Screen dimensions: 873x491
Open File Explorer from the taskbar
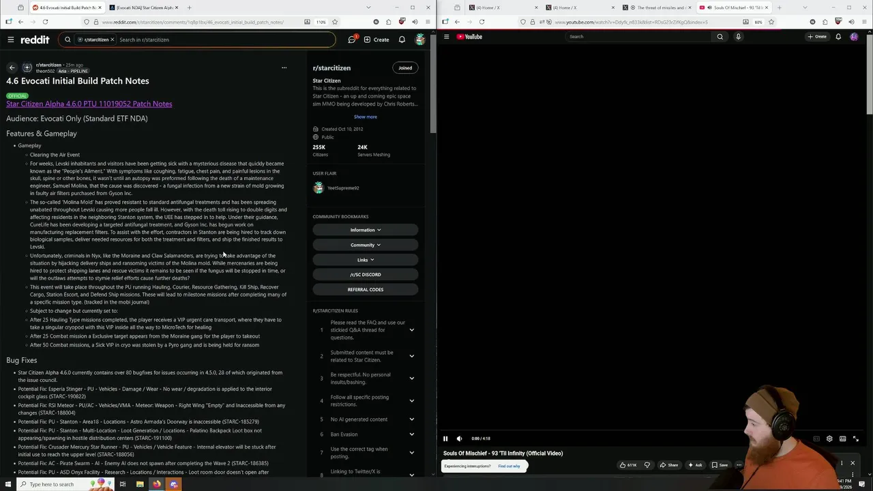click(140, 484)
